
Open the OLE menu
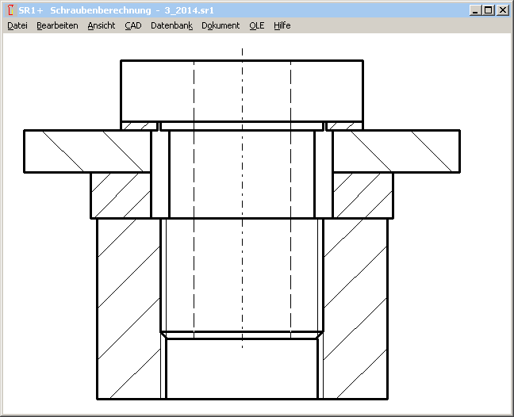256,25
